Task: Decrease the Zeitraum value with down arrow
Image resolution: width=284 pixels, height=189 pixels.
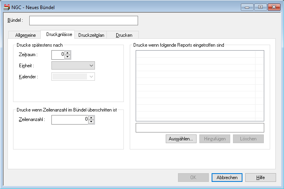Action: [x=67, y=57]
